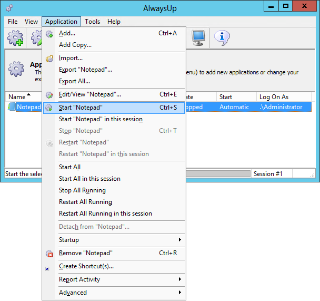Select Import... menu entry

(x=114, y=58)
